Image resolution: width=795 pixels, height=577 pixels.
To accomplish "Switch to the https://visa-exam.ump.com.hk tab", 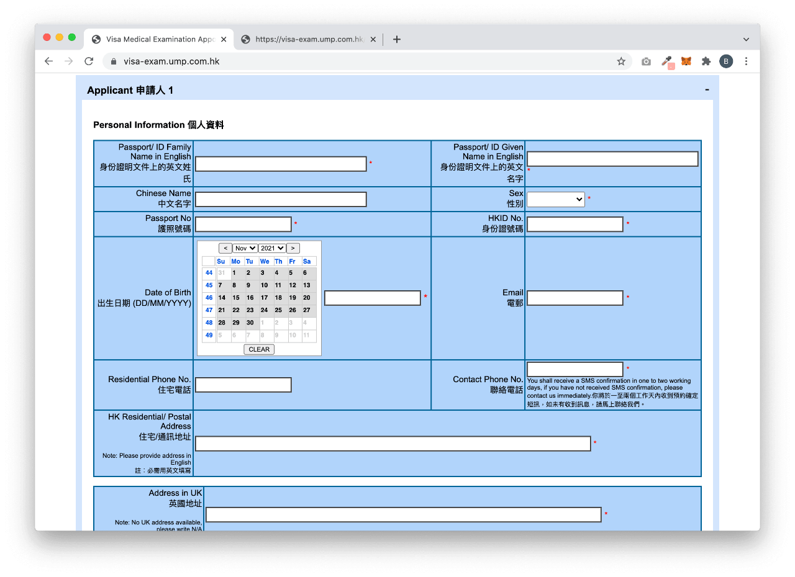I will pos(309,39).
